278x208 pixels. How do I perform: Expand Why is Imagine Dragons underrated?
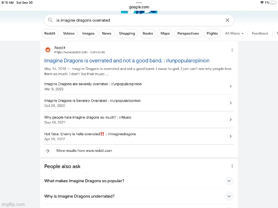229,196
